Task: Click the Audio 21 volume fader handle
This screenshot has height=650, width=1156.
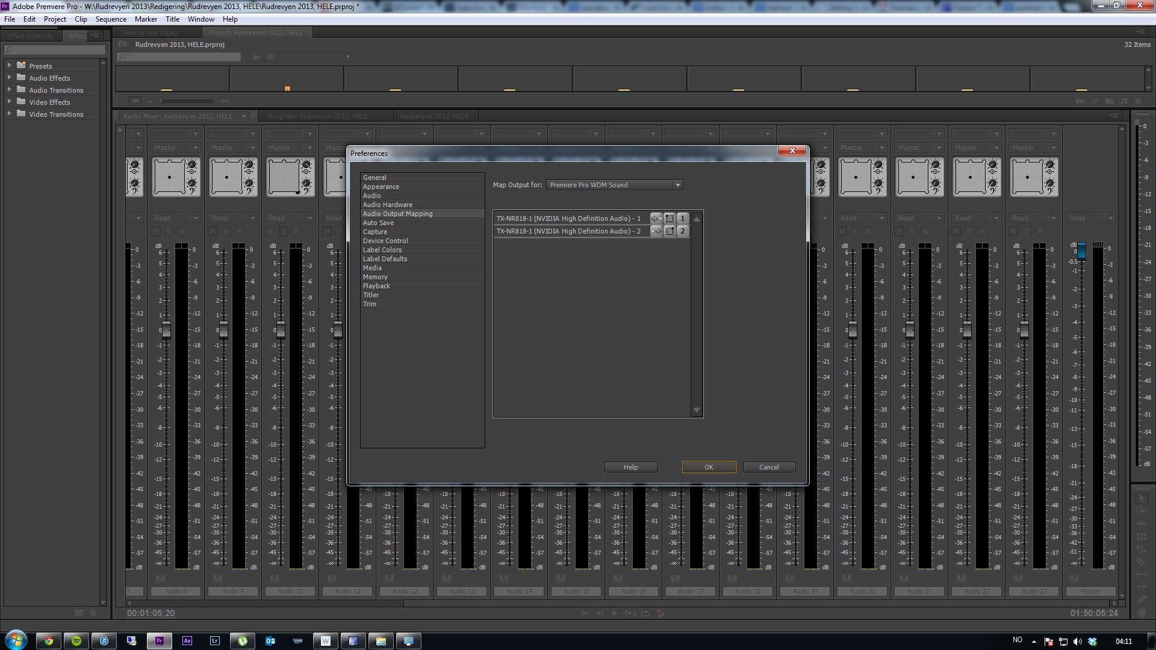Action: [x=910, y=330]
